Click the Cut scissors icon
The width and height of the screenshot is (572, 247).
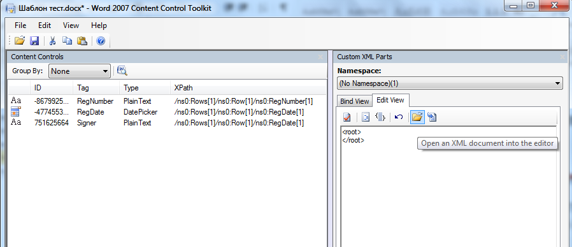click(52, 41)
